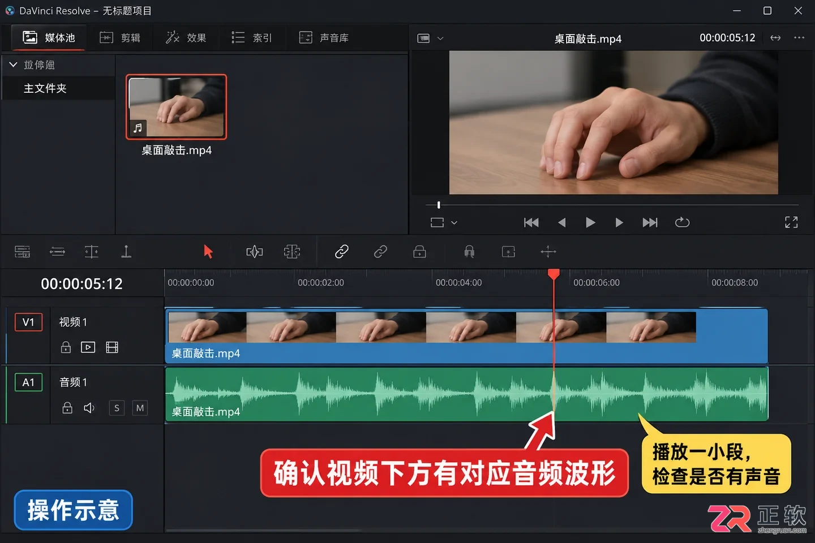Open the 索引 tab

[252, 38]
